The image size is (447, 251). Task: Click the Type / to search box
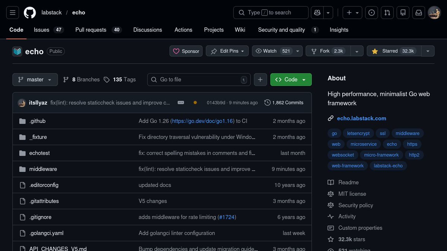coord(271,13)
